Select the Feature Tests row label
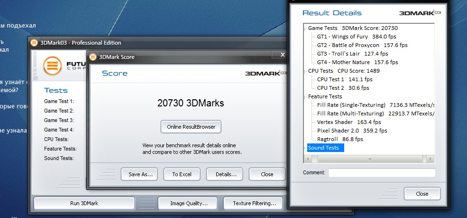This screenshot has width=467, height=218. click(x=325, y=96)
